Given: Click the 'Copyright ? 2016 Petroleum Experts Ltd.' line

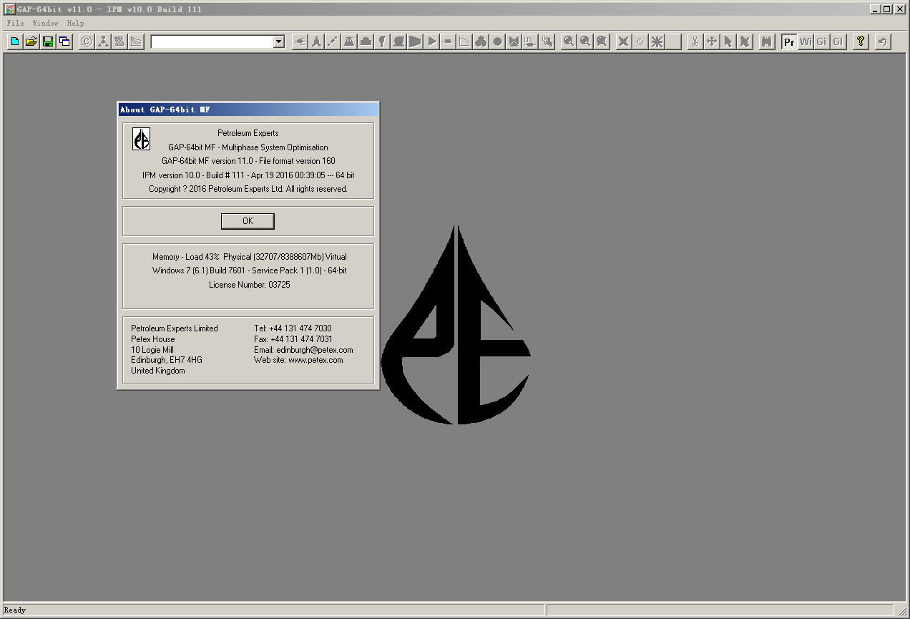Looking at the screenshot, I should tap(248, 189).
